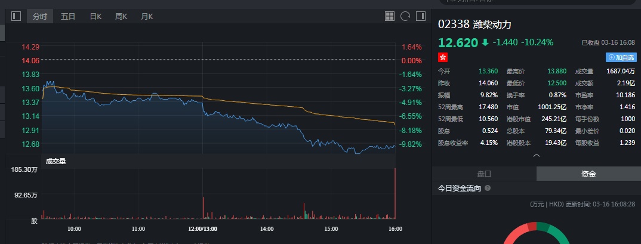Toggle the left sidebar panel icon
641x244 pixels.
tap(16, 16)
